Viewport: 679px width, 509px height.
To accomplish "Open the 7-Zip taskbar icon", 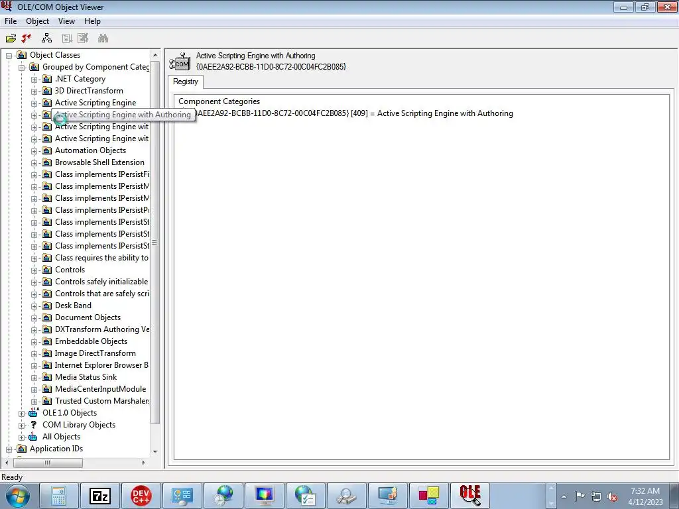I will (100, 496).
